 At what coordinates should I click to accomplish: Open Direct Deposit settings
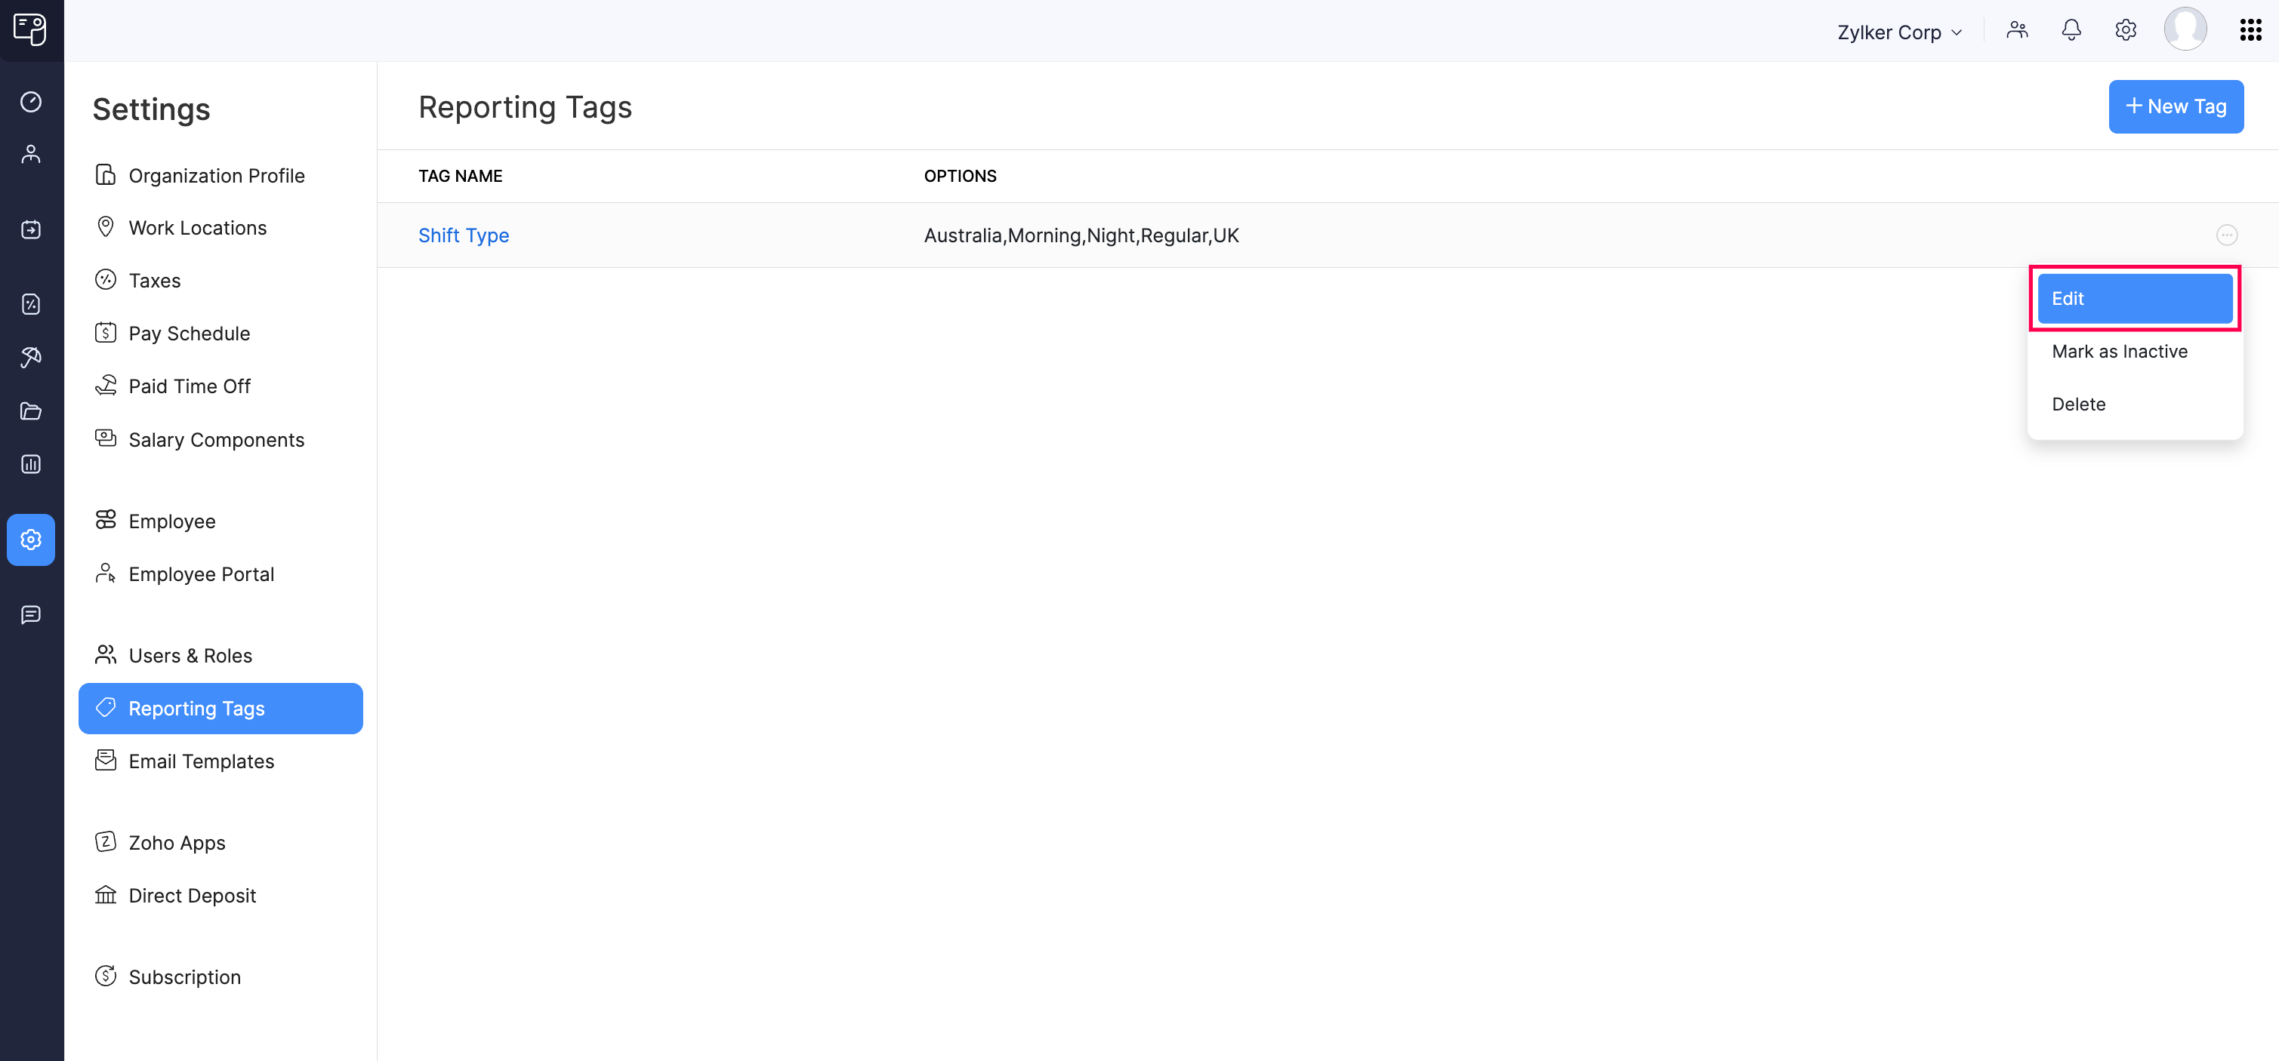221,896
